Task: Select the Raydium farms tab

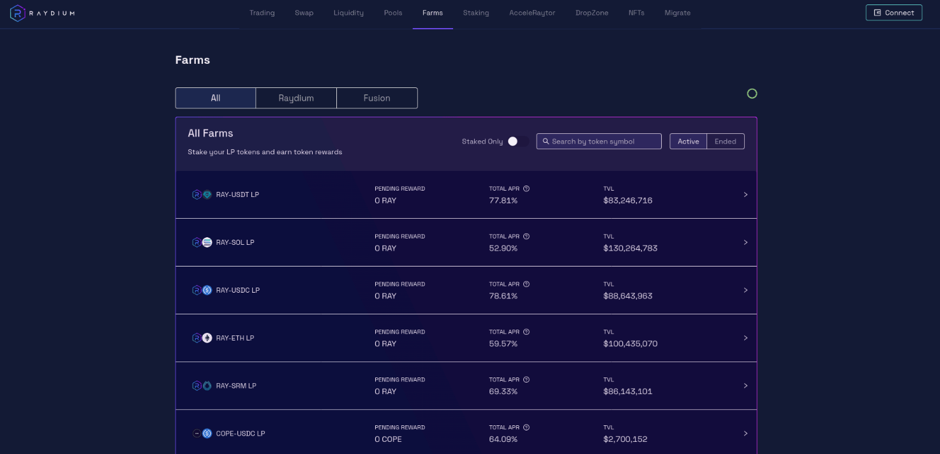Action: (296, 98)
